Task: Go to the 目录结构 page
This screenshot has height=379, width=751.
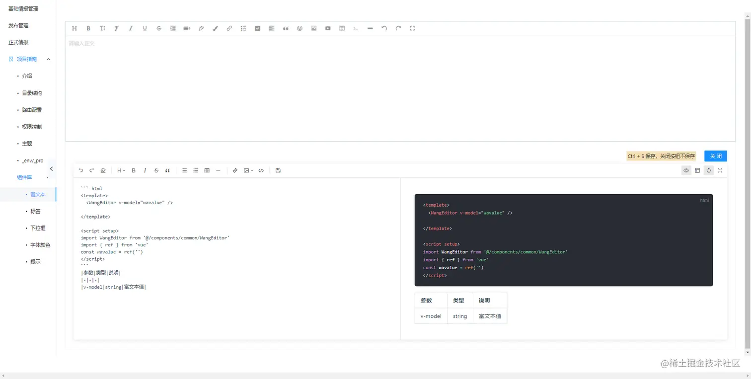Action: pos(32,93)
